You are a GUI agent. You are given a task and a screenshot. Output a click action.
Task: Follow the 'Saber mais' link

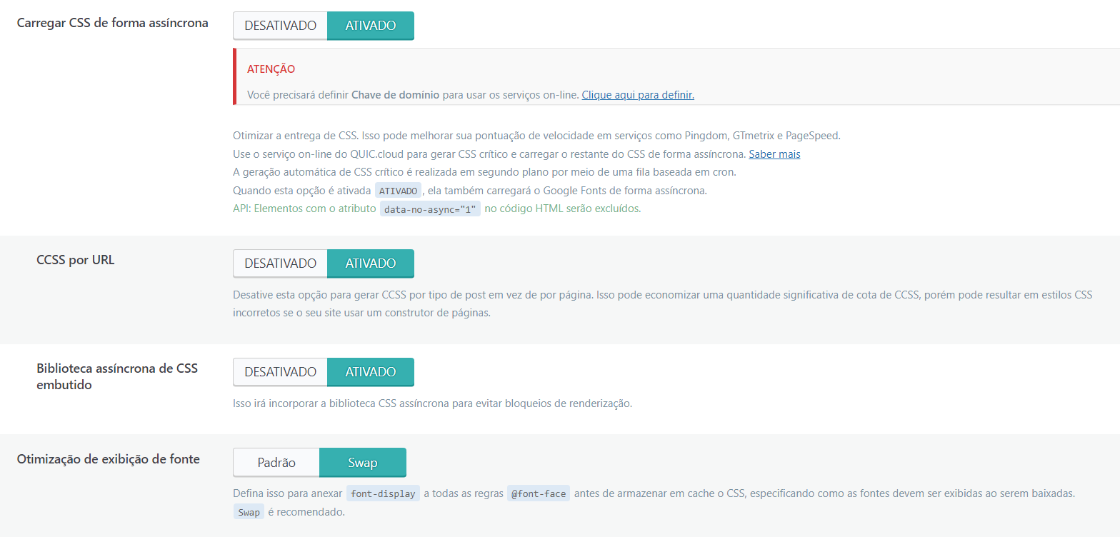tap(774, 154)
